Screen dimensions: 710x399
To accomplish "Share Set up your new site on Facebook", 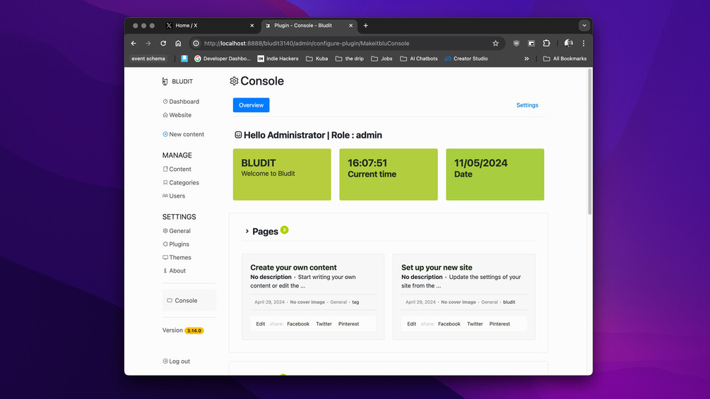I will point(449,324).
